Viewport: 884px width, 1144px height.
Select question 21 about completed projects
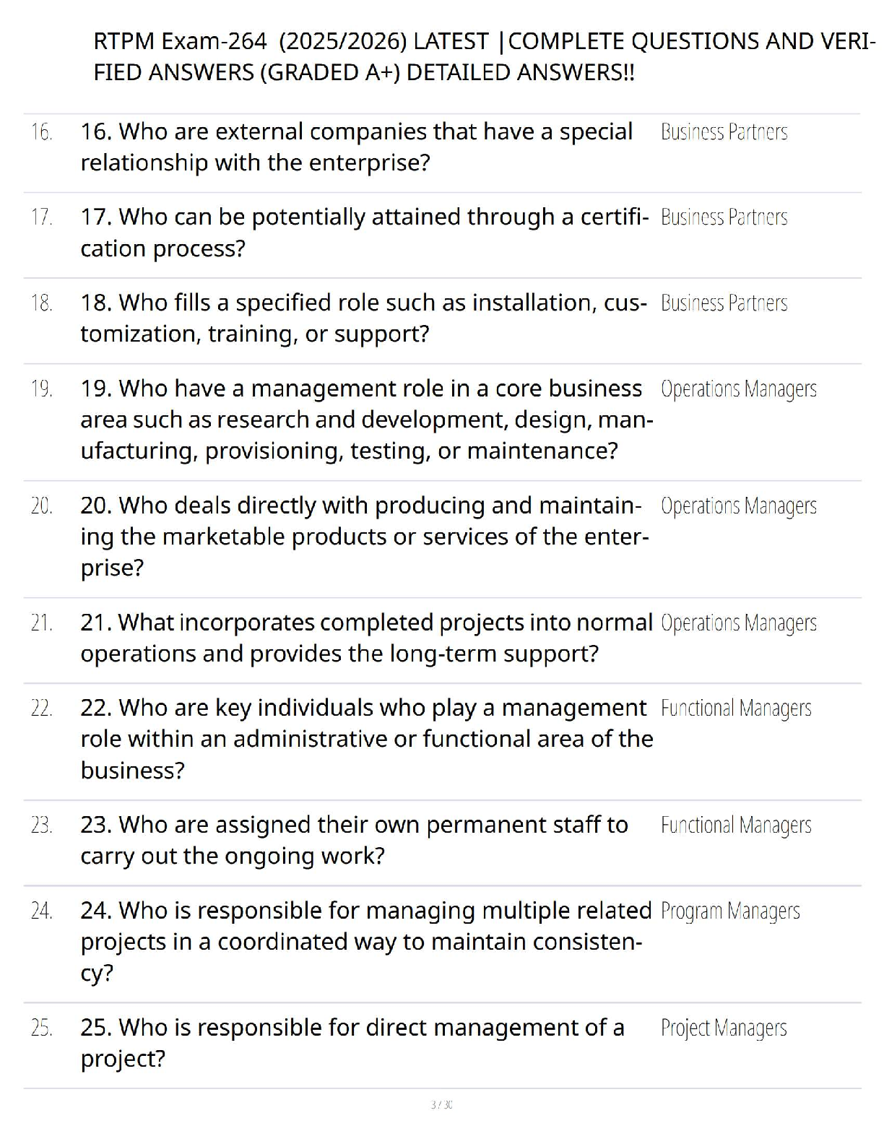367,638
